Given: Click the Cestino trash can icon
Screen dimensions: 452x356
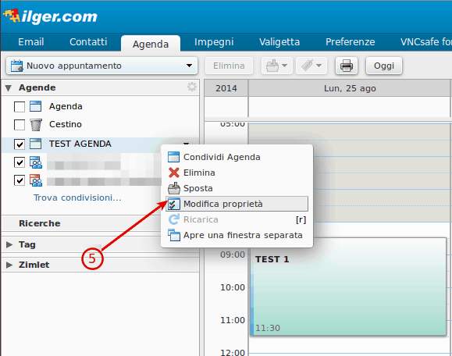Looking at the screenshot, I should point(36,125).
